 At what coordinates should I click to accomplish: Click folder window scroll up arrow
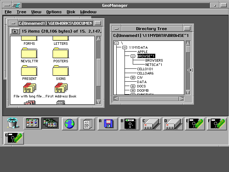click(99, 39)
